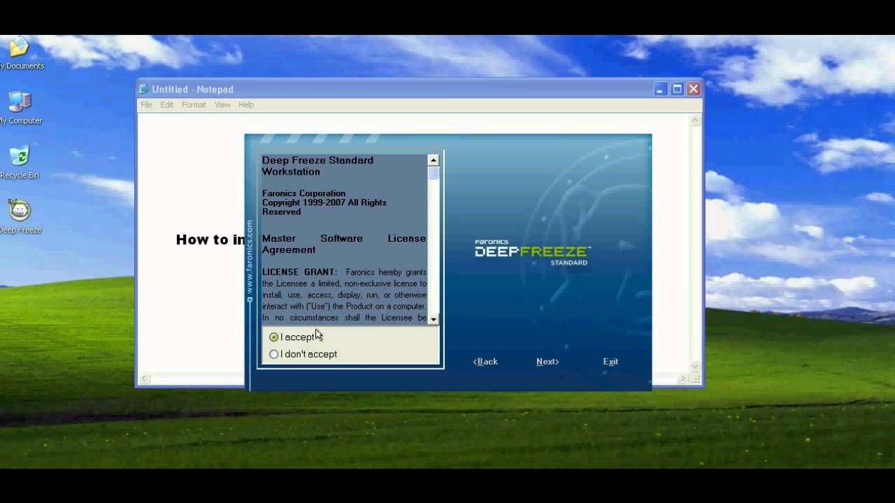Click Exit in the Deep Freeze installer
Viewport: 895px width, 503px height.
[610, 361]
